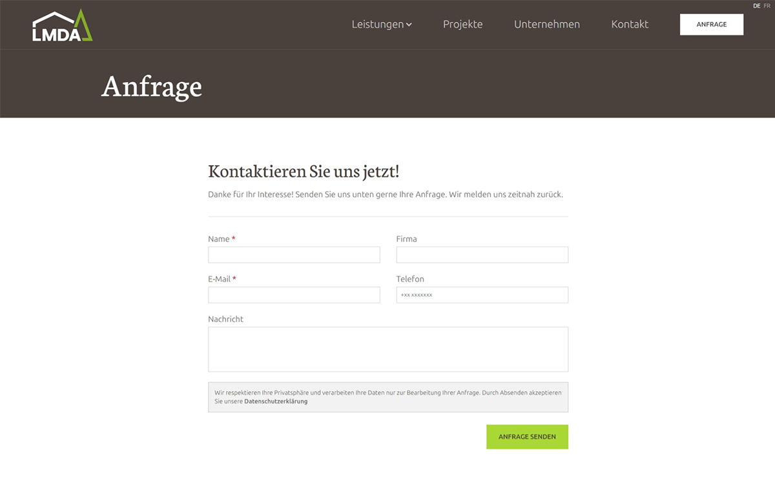Screen dimensions: 775x484
Task: Click the Name field label
Action: pyautogui.click(x=222, y=239)
